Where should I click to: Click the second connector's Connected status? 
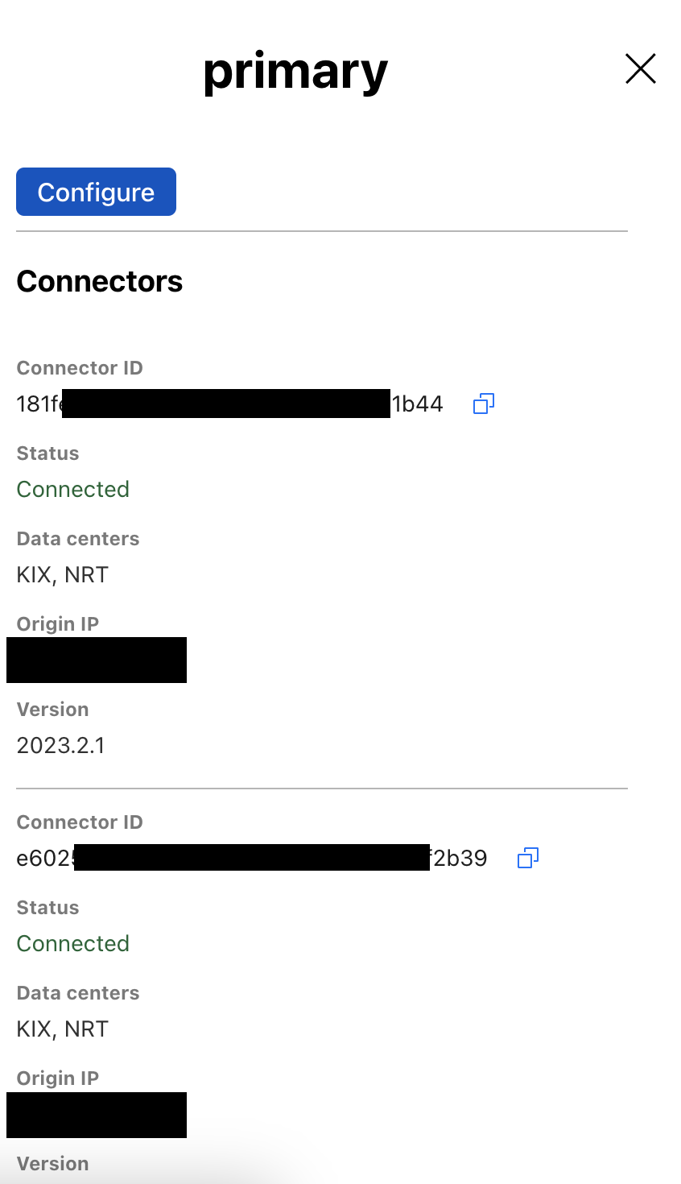73,943
